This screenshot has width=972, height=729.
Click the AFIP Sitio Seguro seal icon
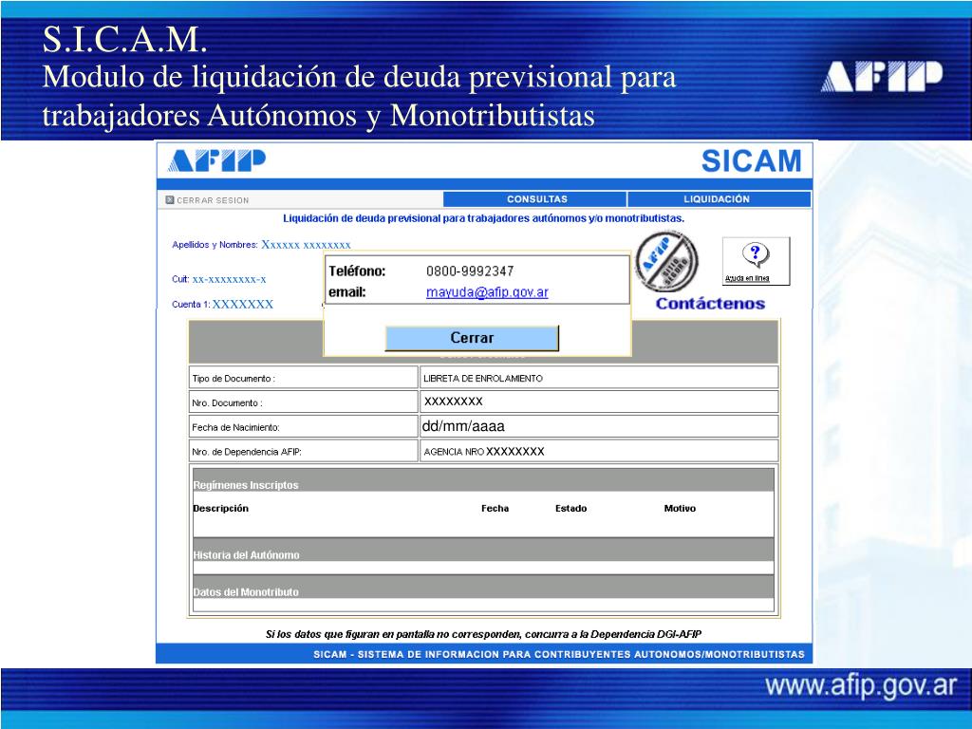pyautogui.click(x=667, y=262)
